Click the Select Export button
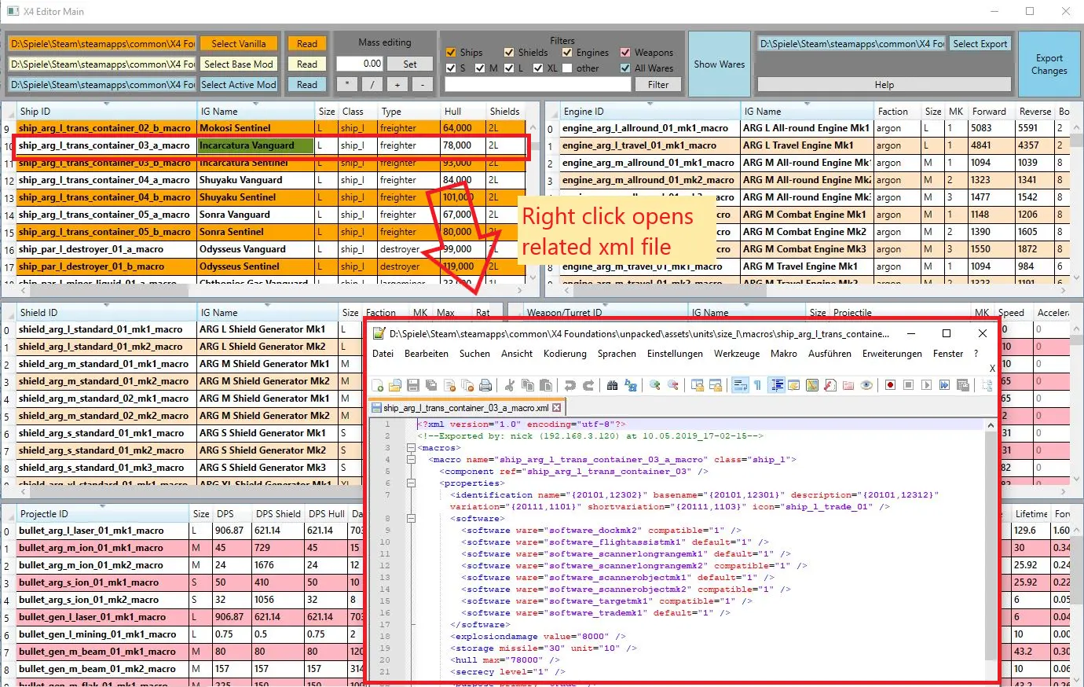The width and height of the screenshot is (1084, 687). pyautogui.click(x=980, y=44)
